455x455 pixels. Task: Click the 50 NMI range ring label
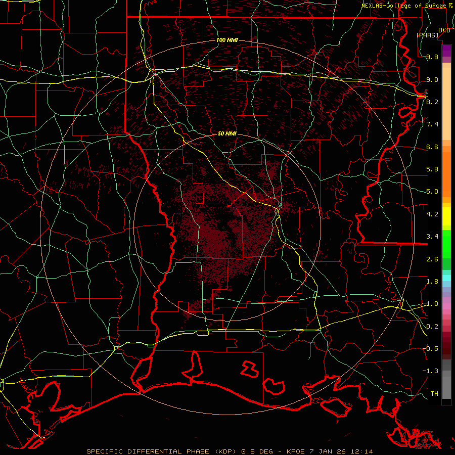(227, 133)
